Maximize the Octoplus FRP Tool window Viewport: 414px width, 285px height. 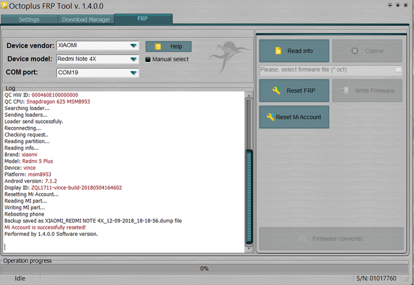pyautogui.click(x=398, y=5)
